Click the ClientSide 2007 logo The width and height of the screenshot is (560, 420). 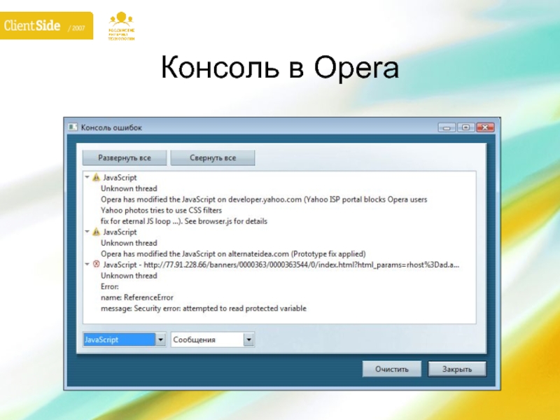pos(46,26)
